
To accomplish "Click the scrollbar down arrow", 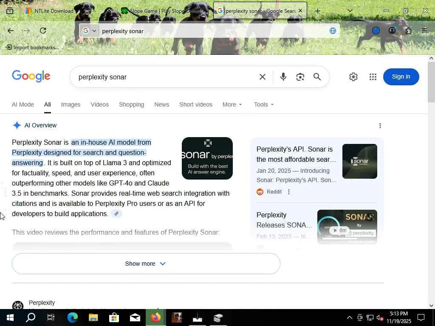I will 431,306.
